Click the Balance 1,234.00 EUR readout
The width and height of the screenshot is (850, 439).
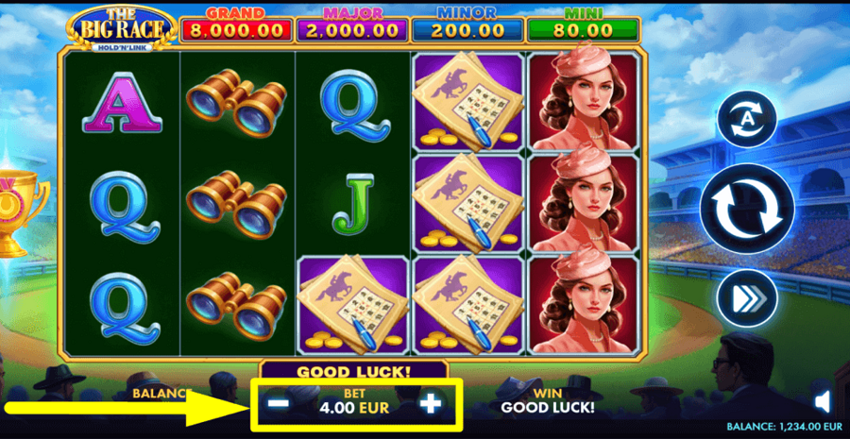pos(785,426)
